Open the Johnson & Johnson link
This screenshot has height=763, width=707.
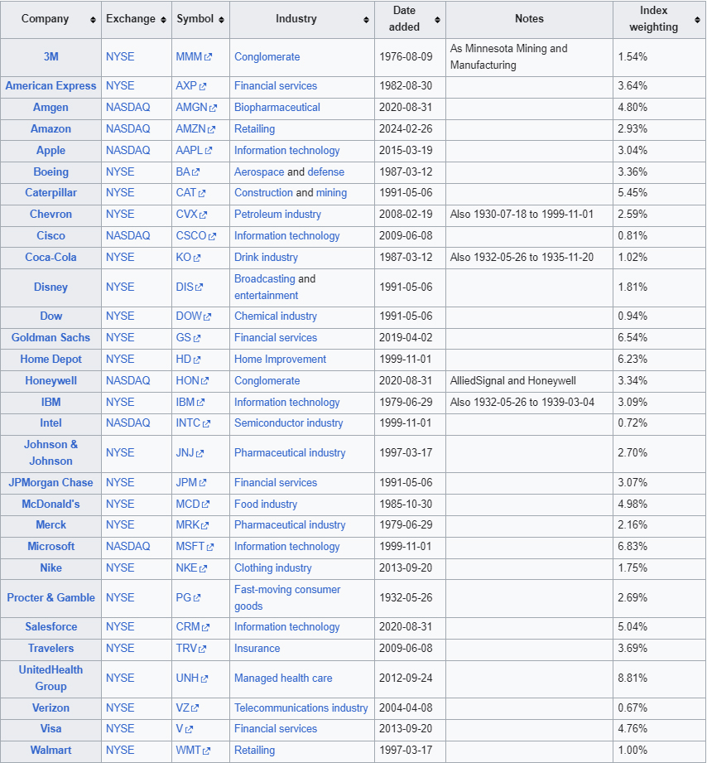coord(51,452)
